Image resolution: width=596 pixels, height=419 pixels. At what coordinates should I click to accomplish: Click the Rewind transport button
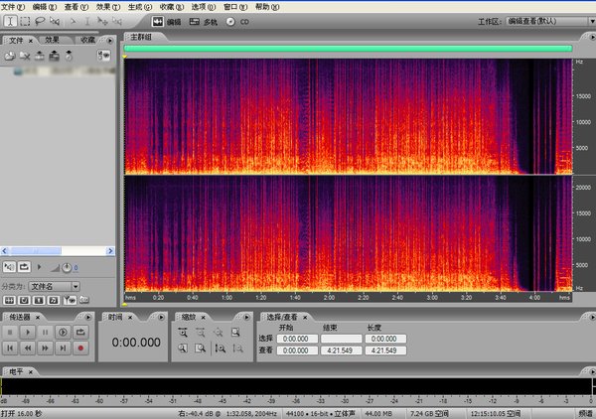[x=28, y=348]
